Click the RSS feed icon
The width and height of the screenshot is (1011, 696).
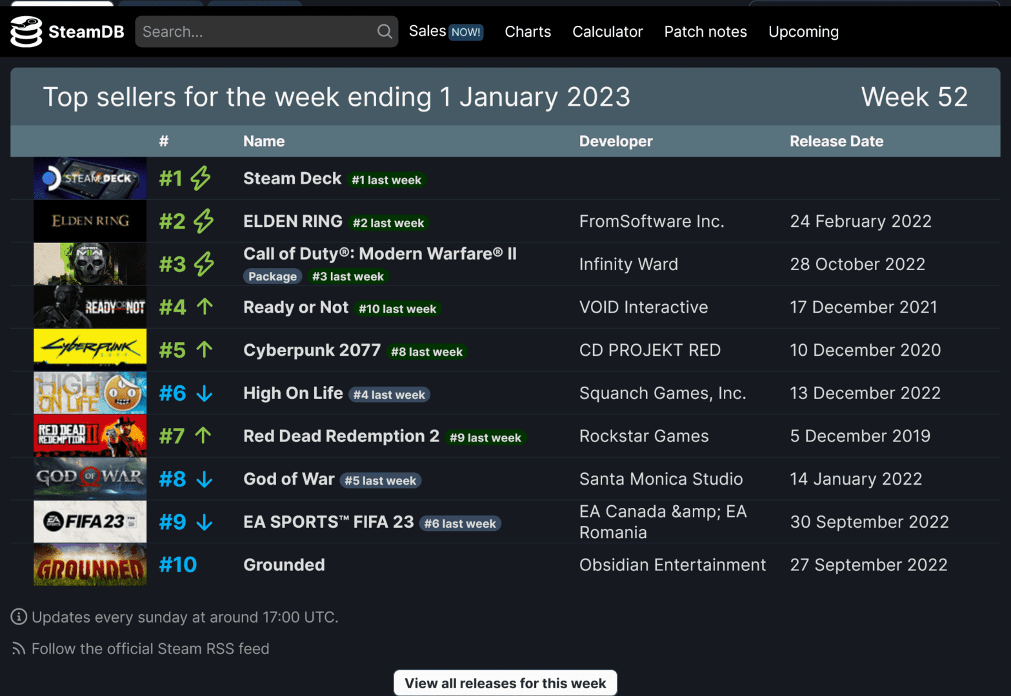[x=19, y=648]
